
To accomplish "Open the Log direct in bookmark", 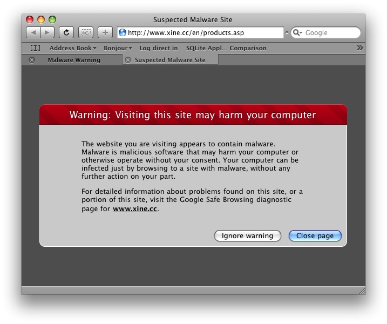I will coord(159,48).
